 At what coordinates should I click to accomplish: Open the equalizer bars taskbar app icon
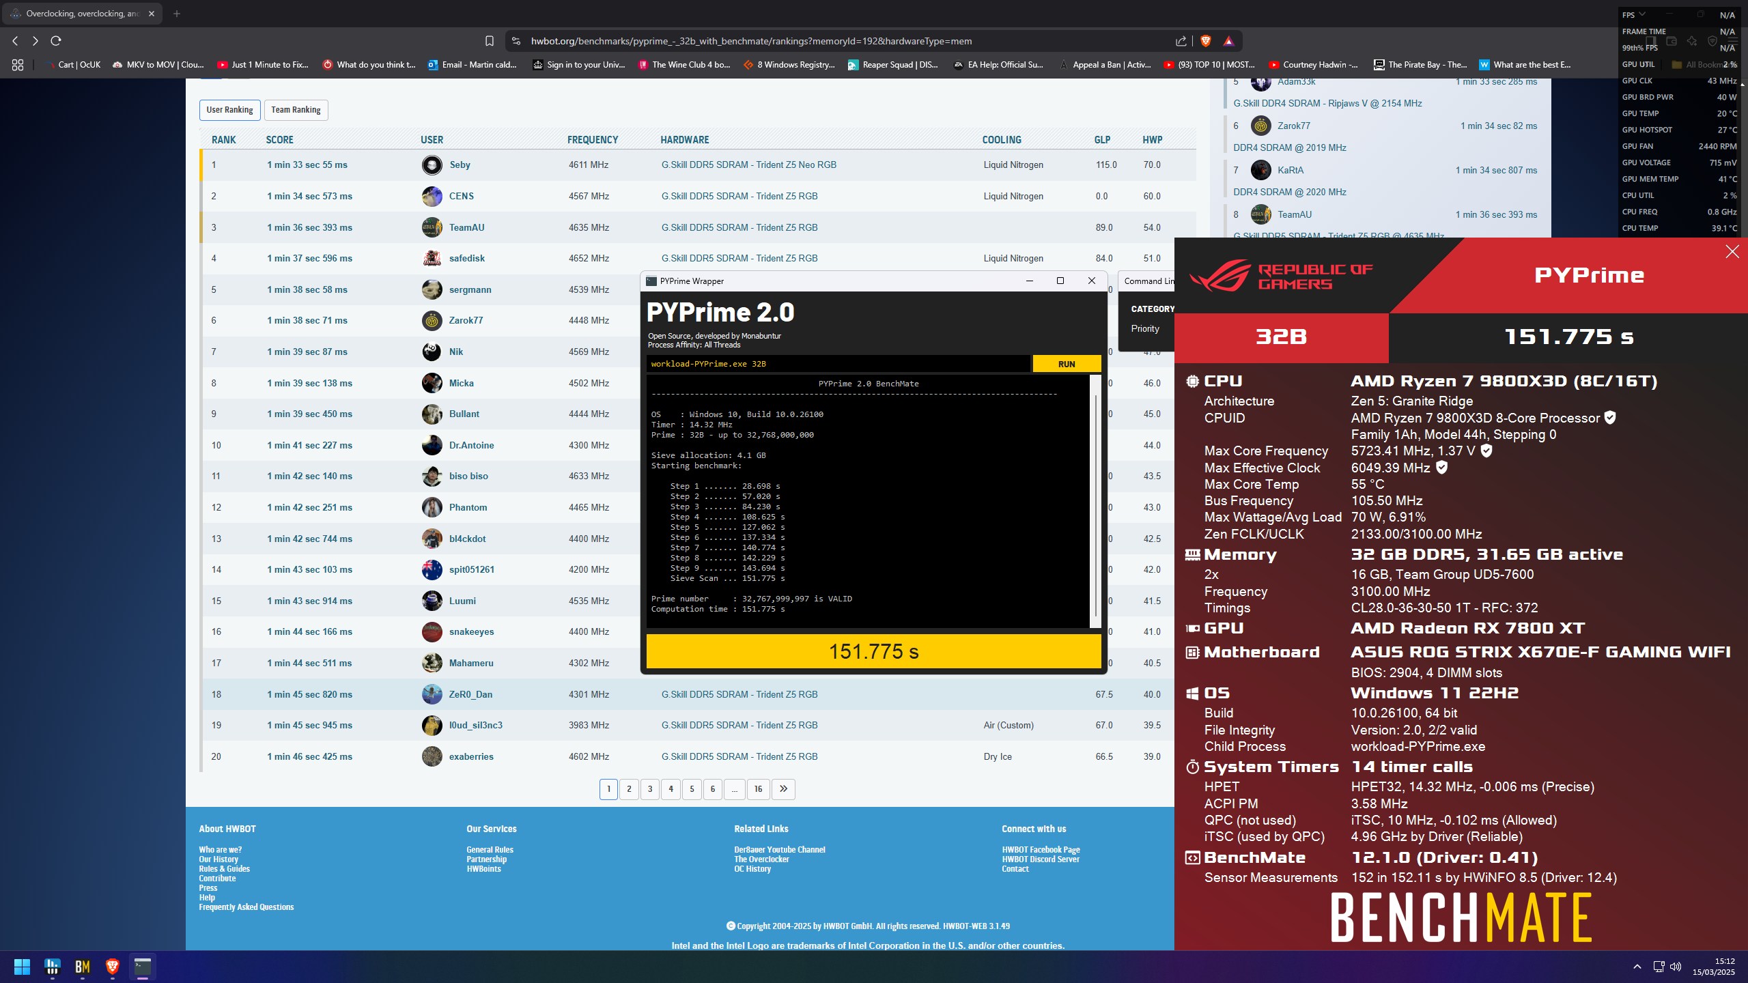(53, 967)
